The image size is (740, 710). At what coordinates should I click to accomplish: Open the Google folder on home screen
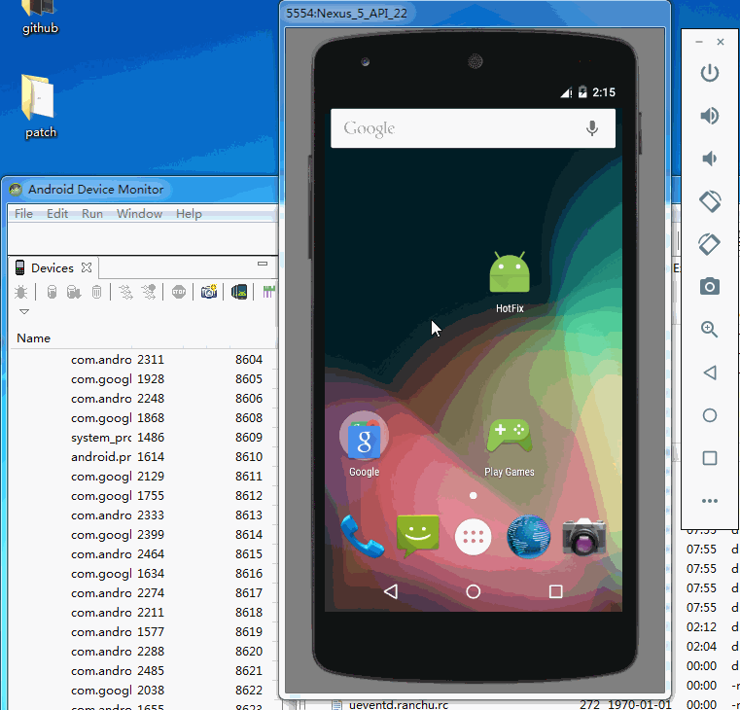[x=364, y=436]
